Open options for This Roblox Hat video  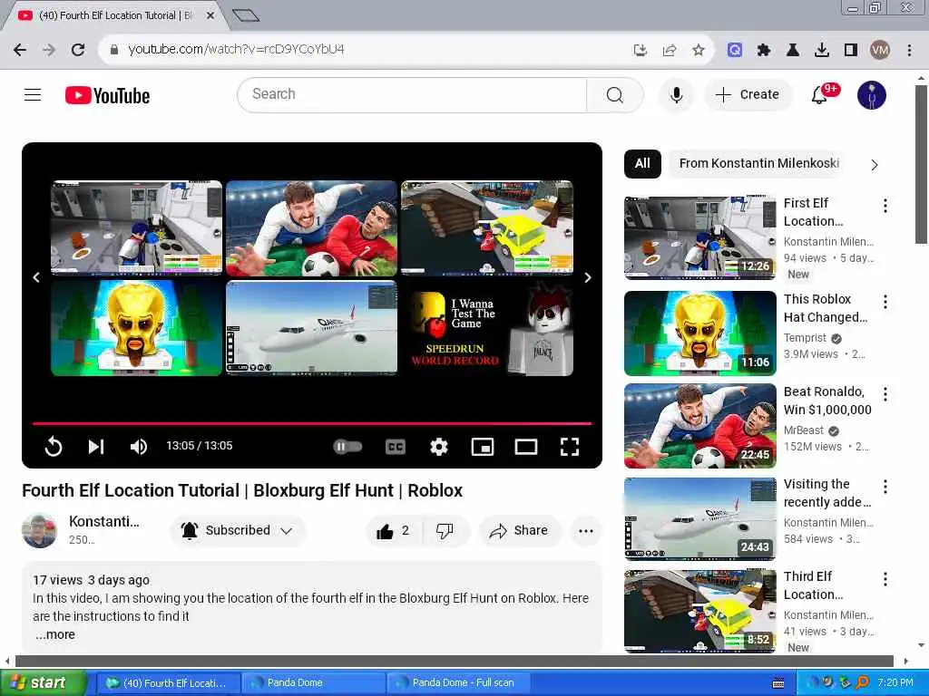tap(885, 302)
